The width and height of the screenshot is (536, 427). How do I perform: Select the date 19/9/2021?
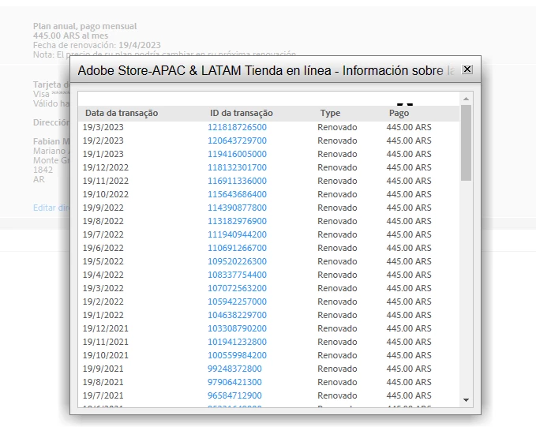pos(103,369)
